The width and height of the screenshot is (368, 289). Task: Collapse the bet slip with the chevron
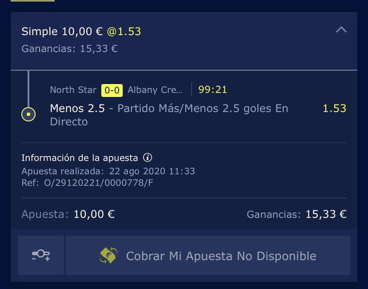pos(341,30)
